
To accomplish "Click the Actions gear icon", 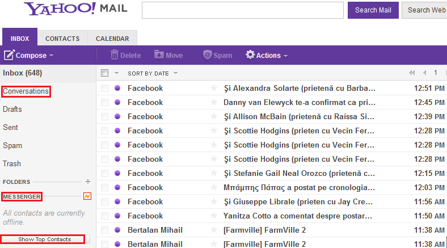I will [250, 54].
